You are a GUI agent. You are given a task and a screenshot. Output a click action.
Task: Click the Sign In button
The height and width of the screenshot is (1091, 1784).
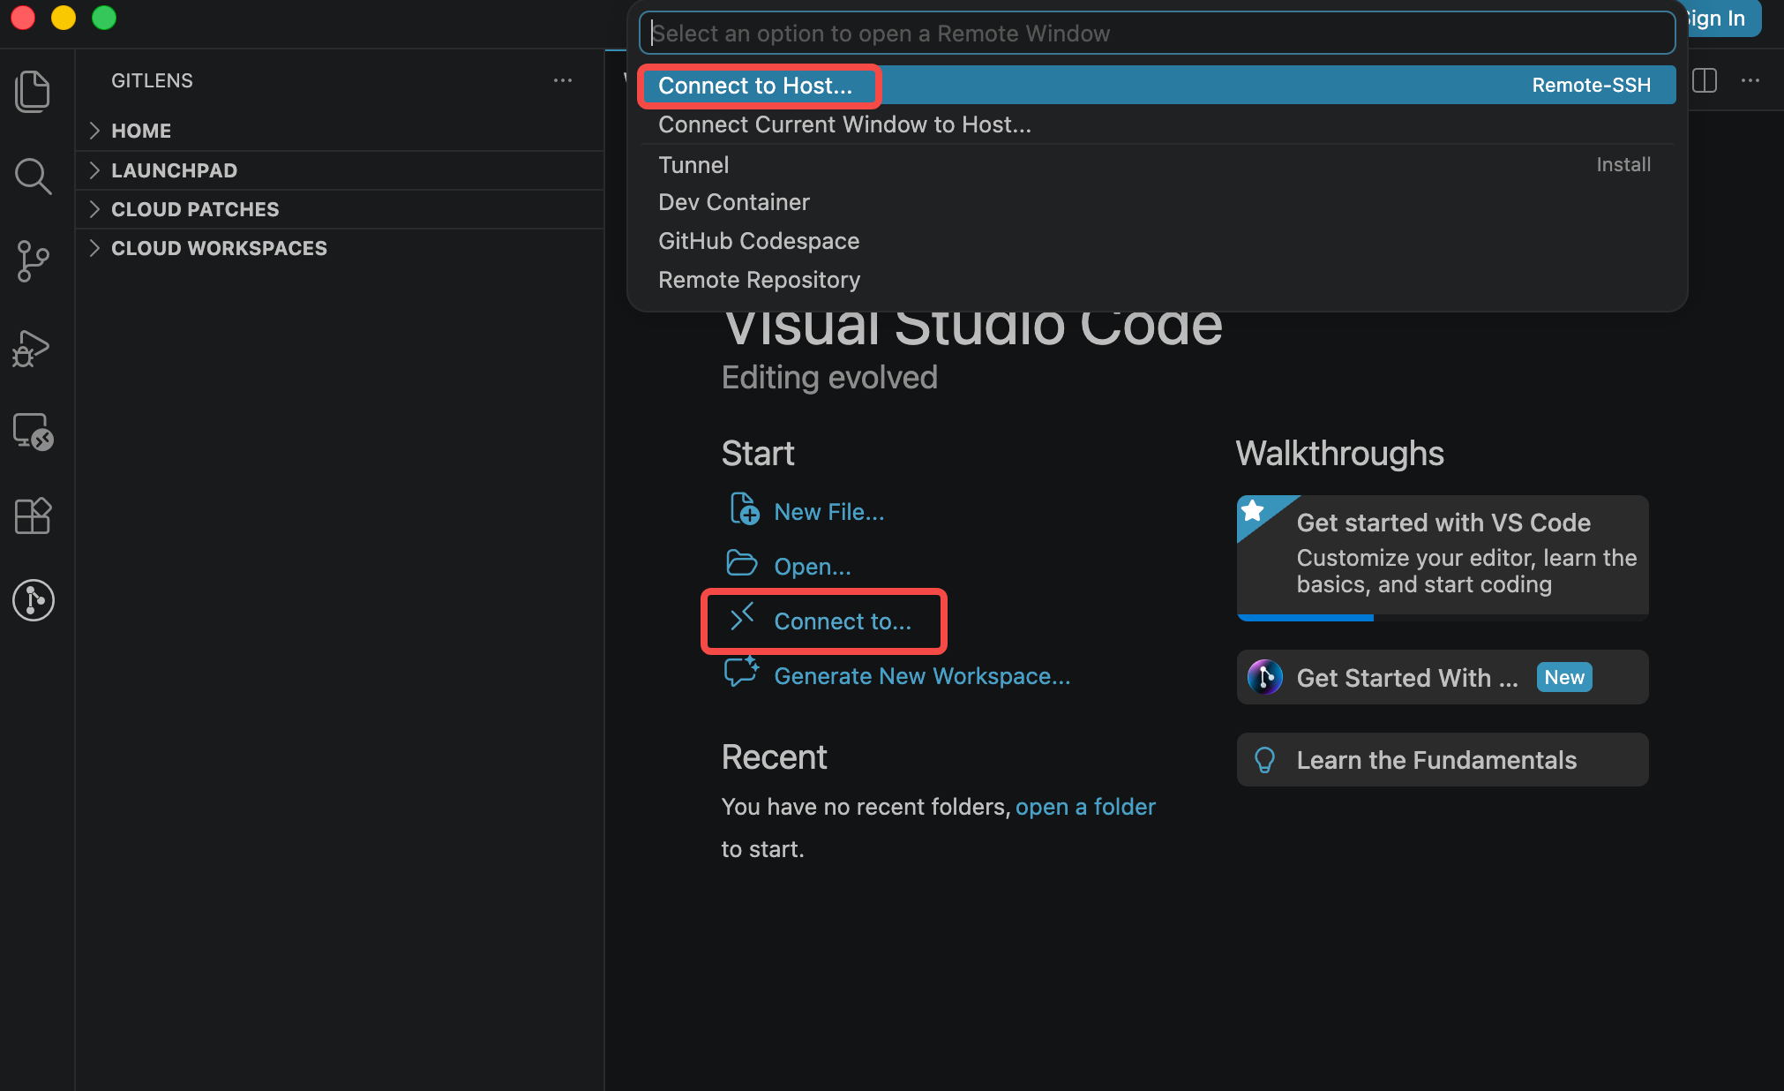[x=1723, y=19]
